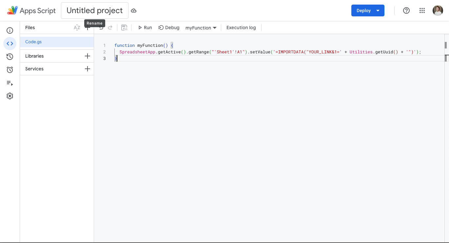Click the Libraries section label
The image size is (449, 243).
[34, 56]
